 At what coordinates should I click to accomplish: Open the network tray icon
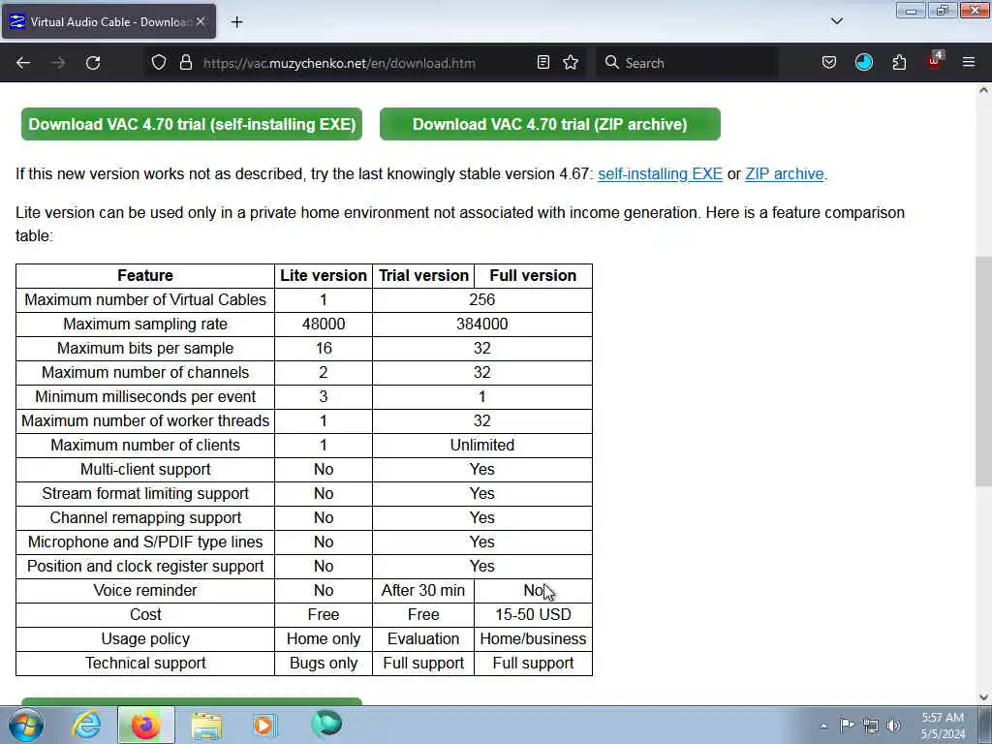[871, 726]
